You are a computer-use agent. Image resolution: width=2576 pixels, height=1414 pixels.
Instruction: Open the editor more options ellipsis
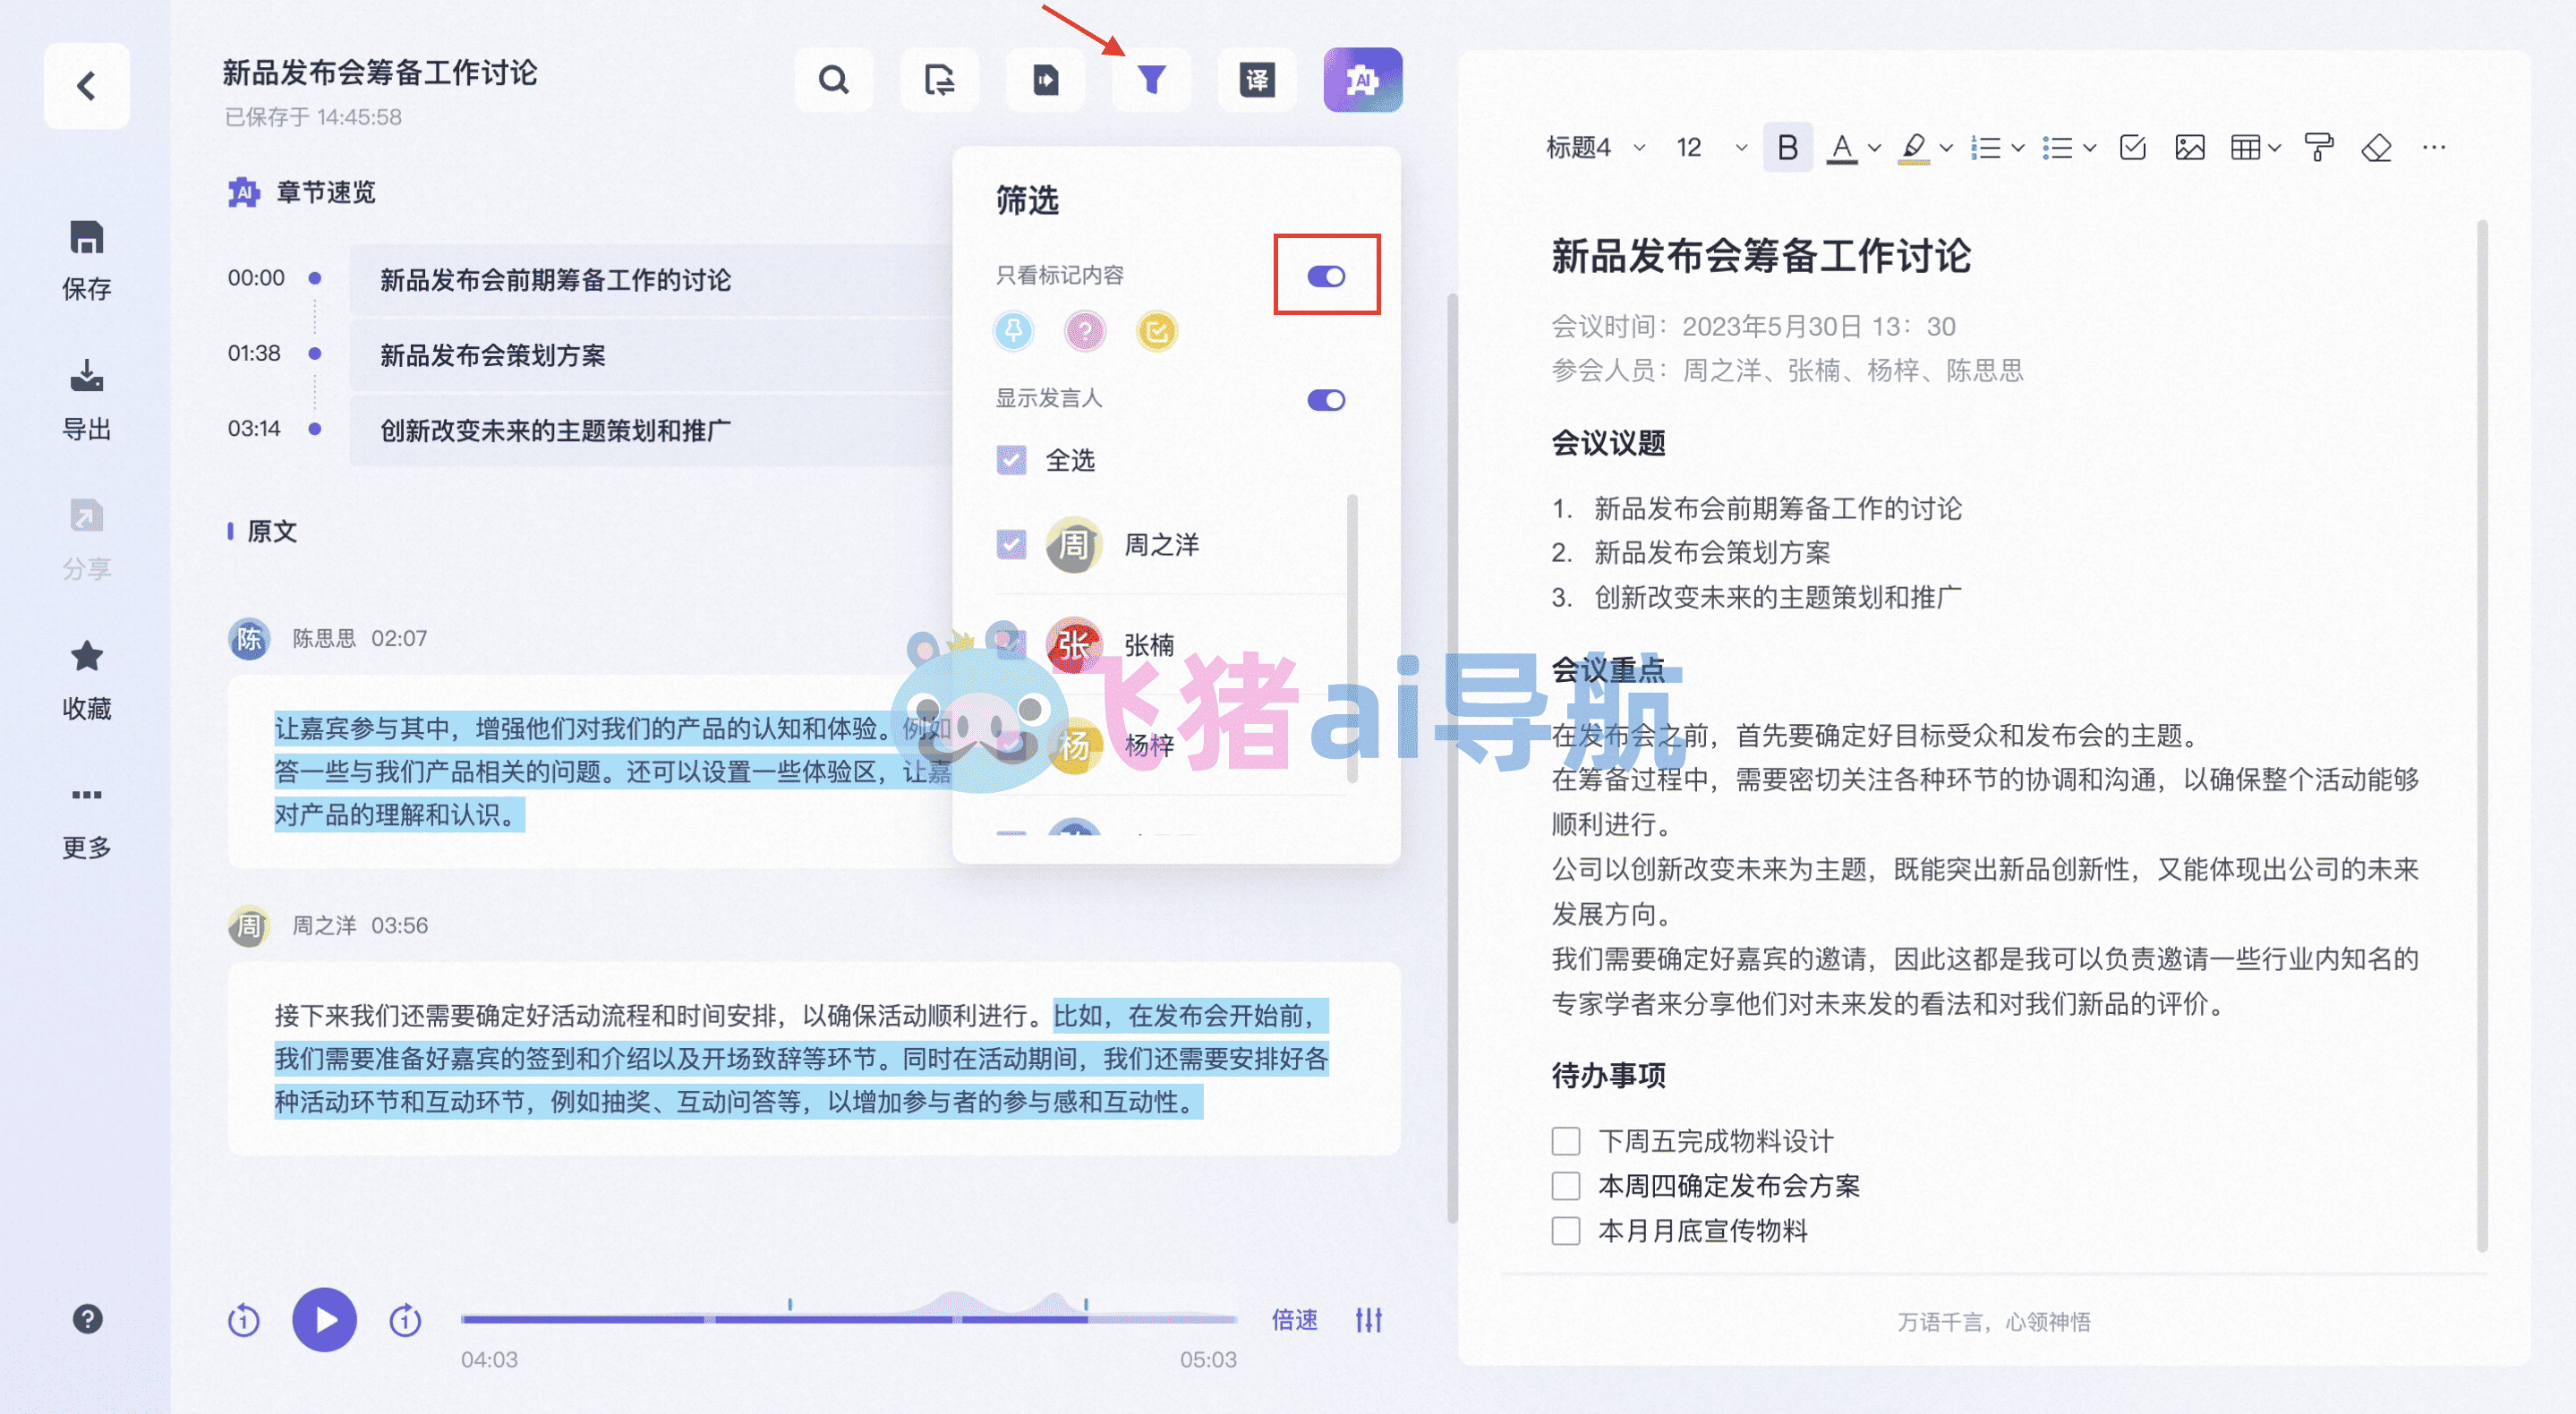(2434, 148)
